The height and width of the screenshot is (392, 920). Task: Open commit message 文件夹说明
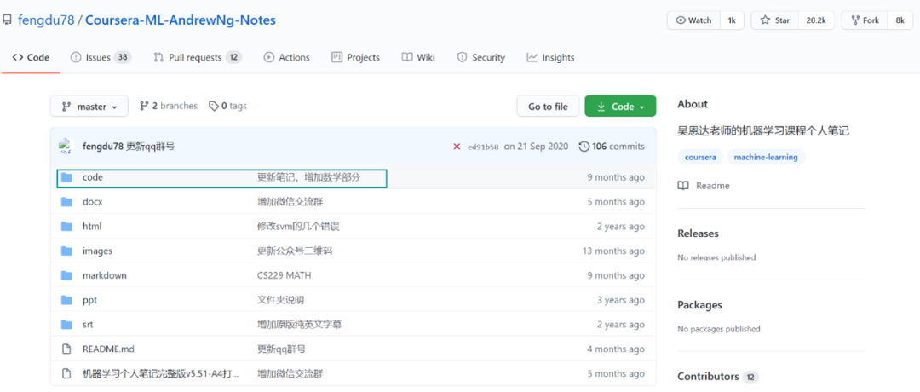(280, 300)
